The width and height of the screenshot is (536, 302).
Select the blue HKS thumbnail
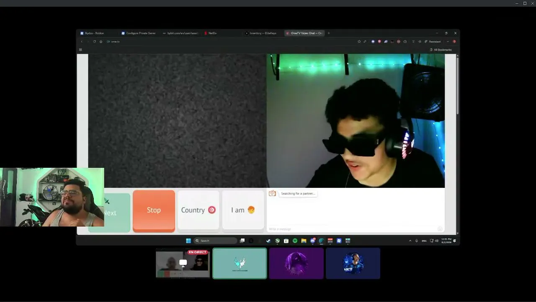point(353,263)
